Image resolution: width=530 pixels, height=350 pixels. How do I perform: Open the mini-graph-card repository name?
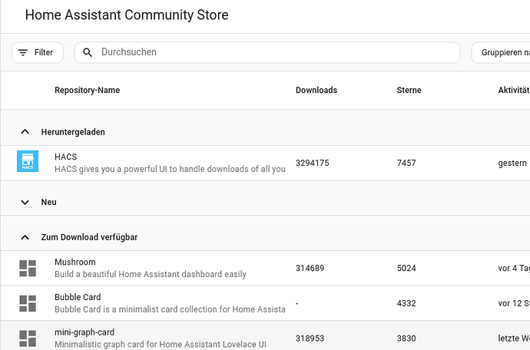tap(84, 332)
